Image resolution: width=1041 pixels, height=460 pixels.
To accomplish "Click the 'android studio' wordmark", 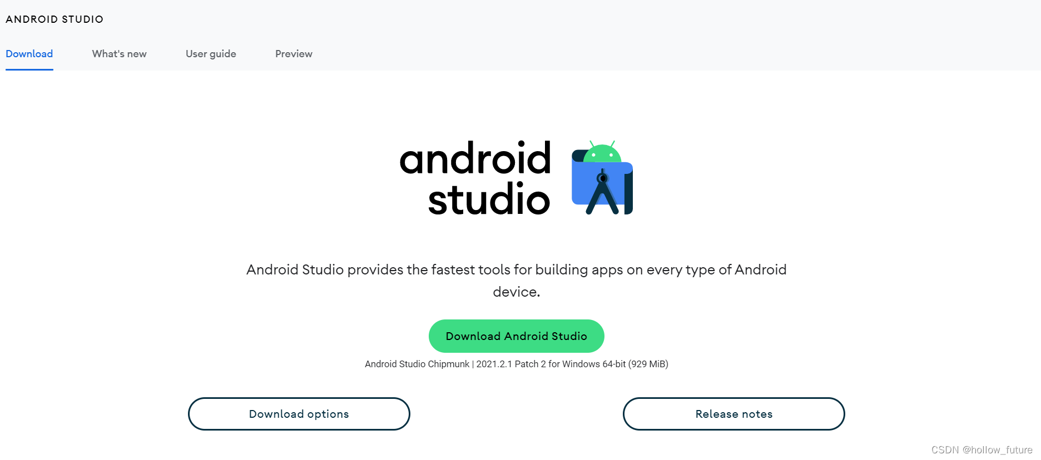I will [x=475, y=178].
